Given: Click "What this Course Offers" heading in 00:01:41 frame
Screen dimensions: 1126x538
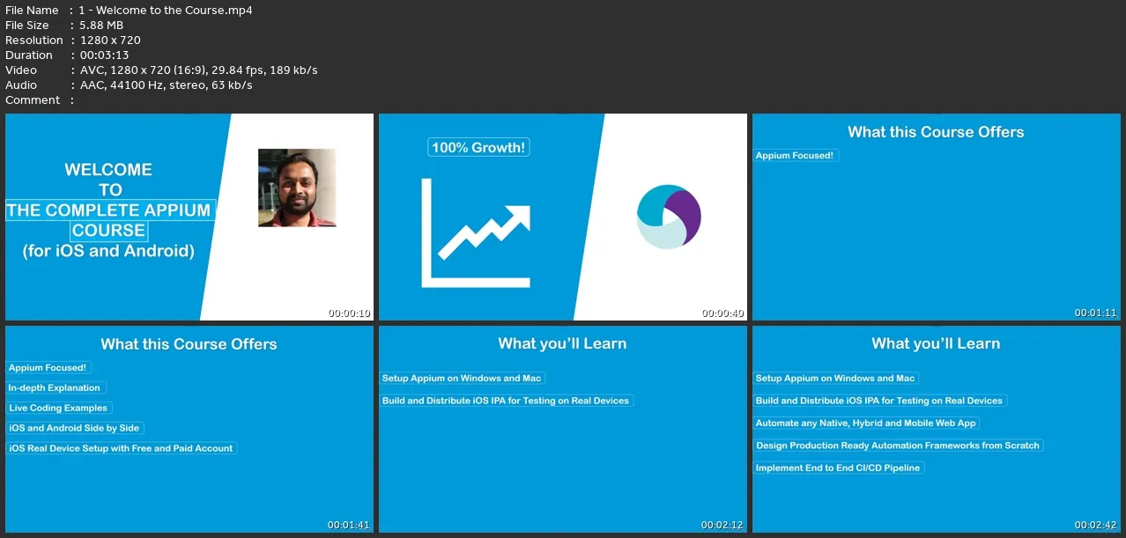Looking at the screenshot, I should (x=189, y=344).
